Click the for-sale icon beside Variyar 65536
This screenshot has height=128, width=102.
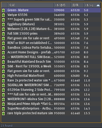[x=3, y=15]
